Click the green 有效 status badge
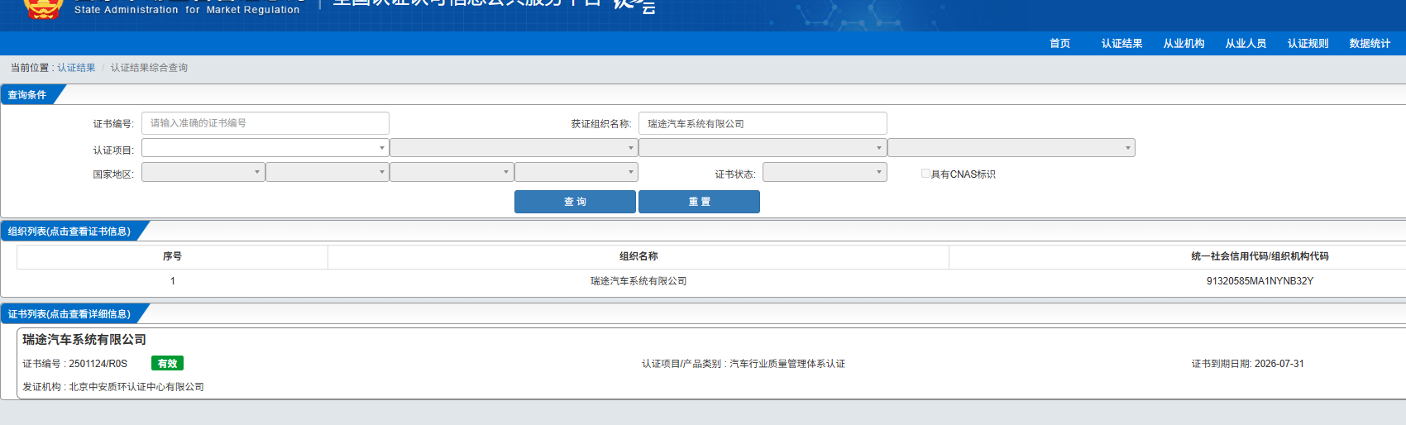This screenshot has width=1406, height=425. click(x=167, y=363)
